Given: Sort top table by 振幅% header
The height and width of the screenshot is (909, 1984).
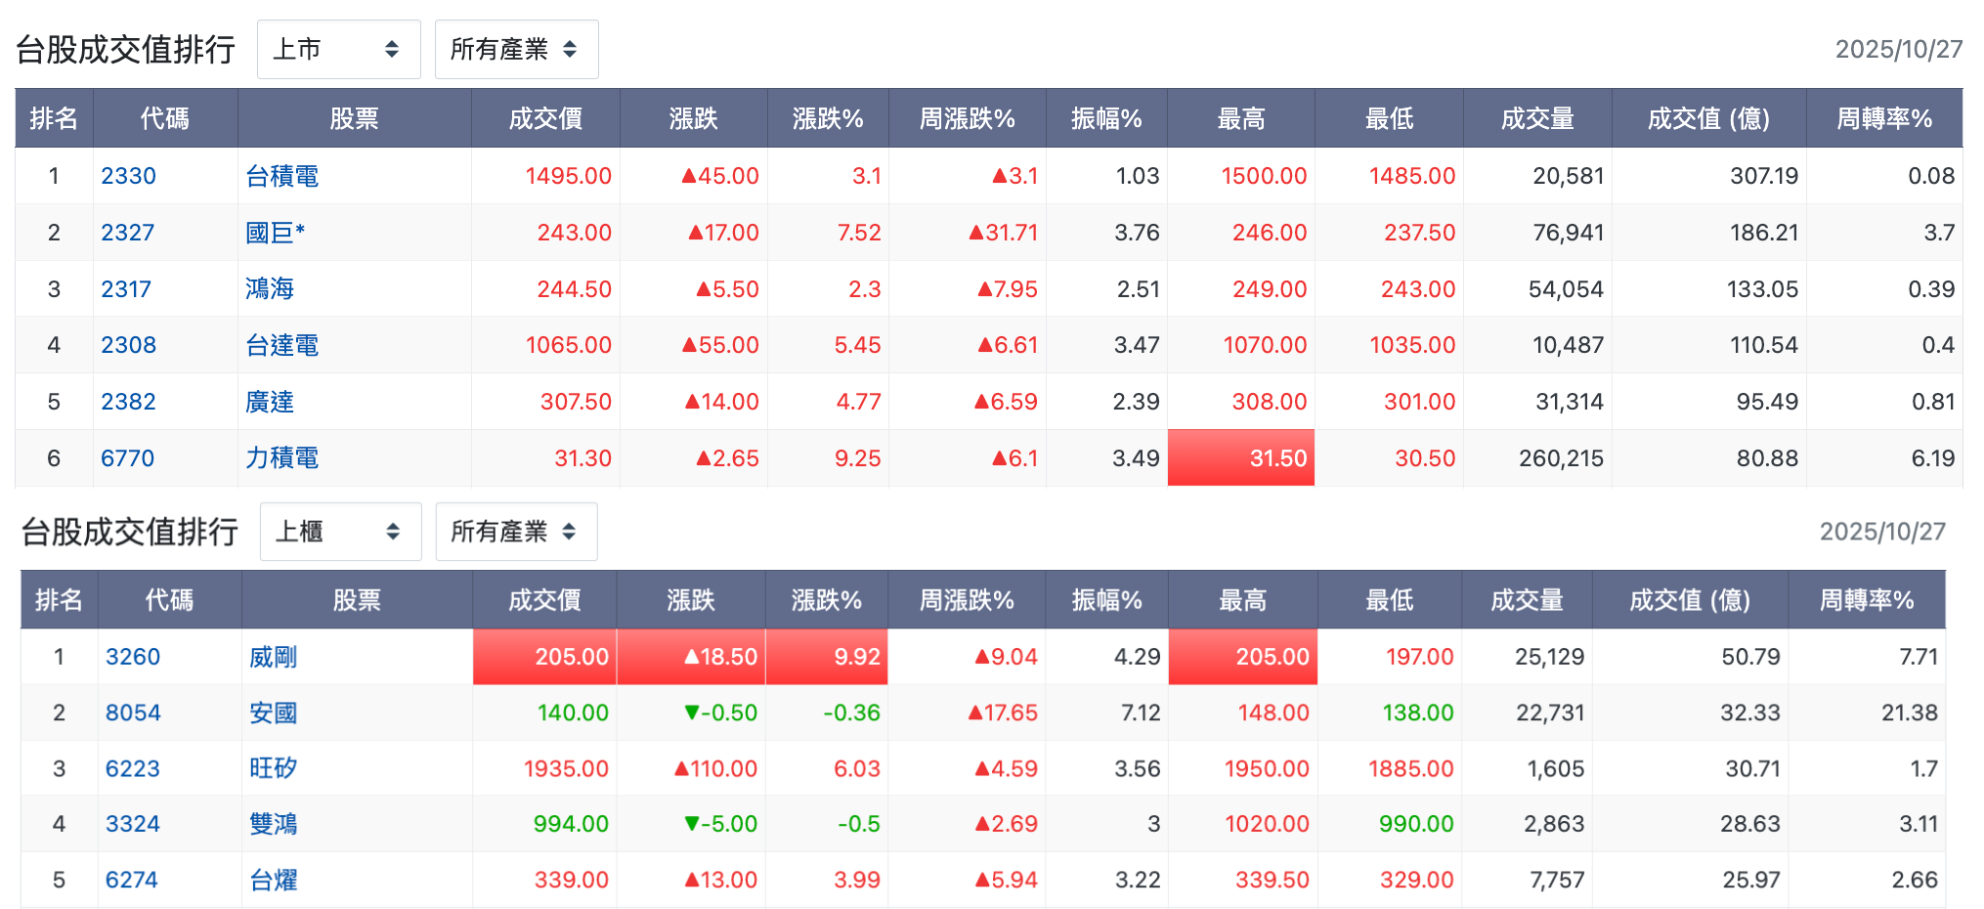Looking at the screenshot, I should point(1106,118).
